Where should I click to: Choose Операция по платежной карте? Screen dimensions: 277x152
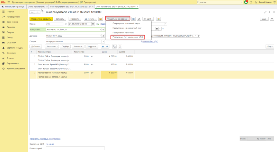[x=126, y=23]
